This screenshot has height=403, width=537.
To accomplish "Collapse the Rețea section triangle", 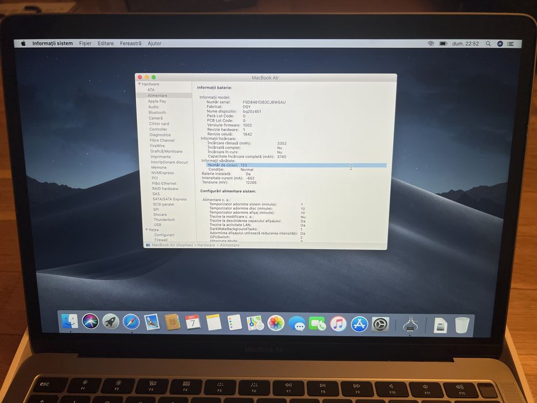I will coord(147,230).
